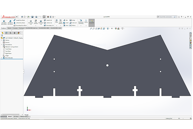Viewport: 193px width, 129px height.
Task: Open the Reference Geometry dropdown arrow
Action: coord(81,26)
